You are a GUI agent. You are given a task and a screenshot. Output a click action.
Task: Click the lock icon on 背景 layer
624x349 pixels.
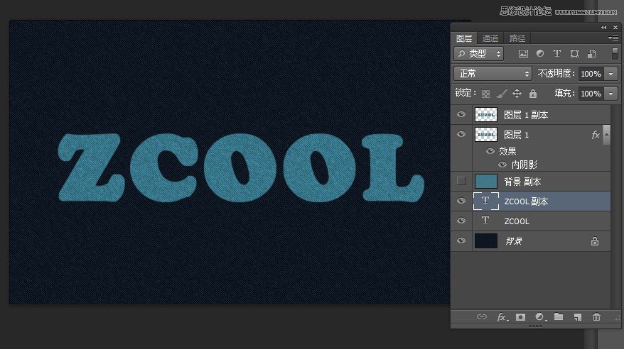point(595,241)
